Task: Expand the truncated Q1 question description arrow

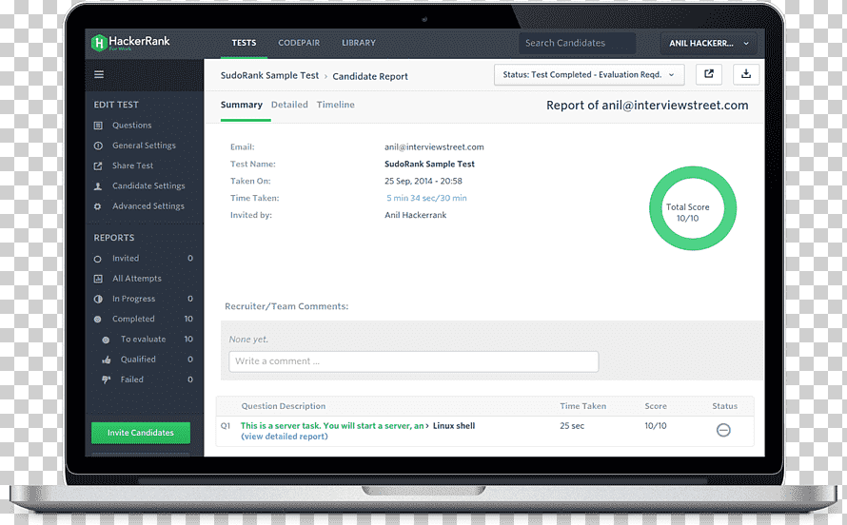Action: click(x=426, y=426)
